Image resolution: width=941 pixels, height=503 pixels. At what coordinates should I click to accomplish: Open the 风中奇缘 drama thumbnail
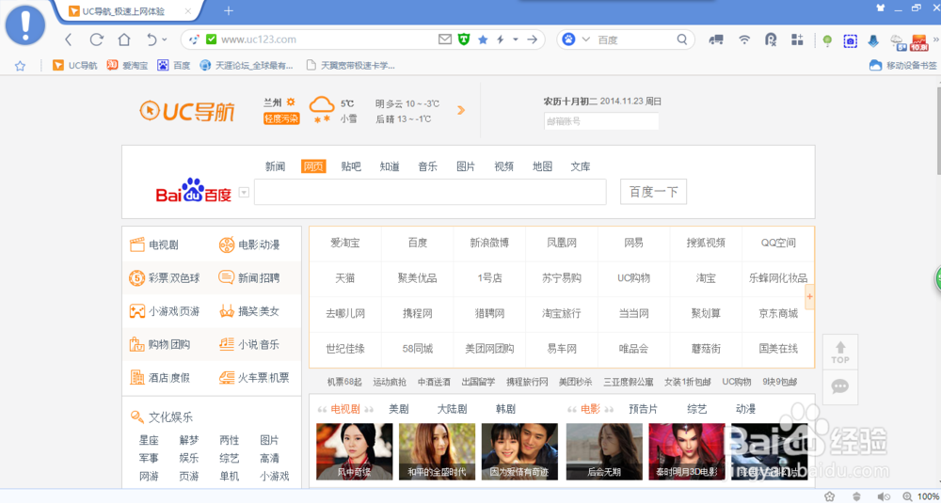coord(354,451)
